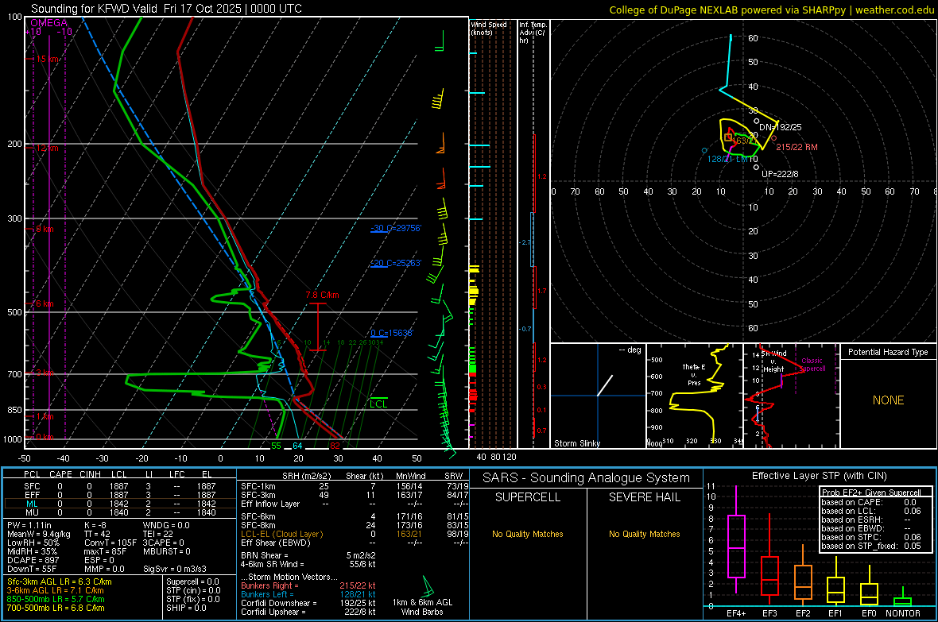
Task: Click the PW = 1.11in value
Action: pyautogui.click(x=29, y=525)
